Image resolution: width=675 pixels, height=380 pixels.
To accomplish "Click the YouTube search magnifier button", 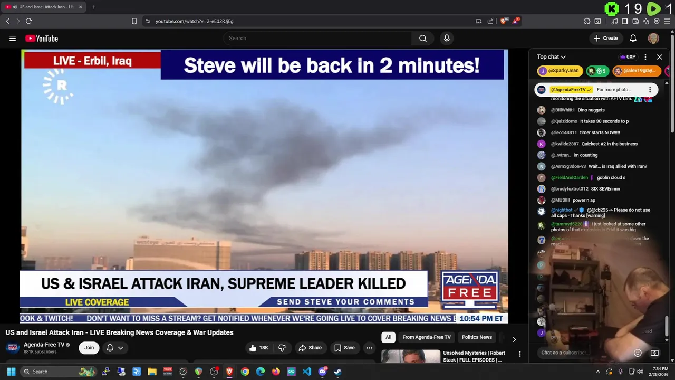I will (423, 38).
